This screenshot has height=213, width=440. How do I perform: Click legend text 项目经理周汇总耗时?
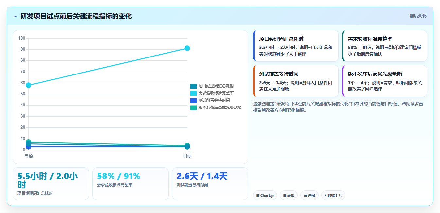click(216, 86)
